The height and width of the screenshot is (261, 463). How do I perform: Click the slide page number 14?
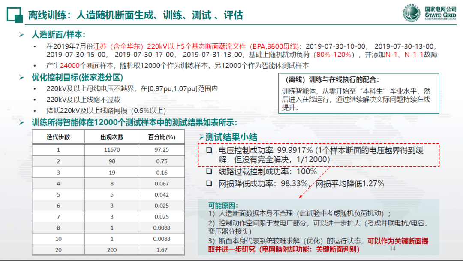[x=392, y=249]
